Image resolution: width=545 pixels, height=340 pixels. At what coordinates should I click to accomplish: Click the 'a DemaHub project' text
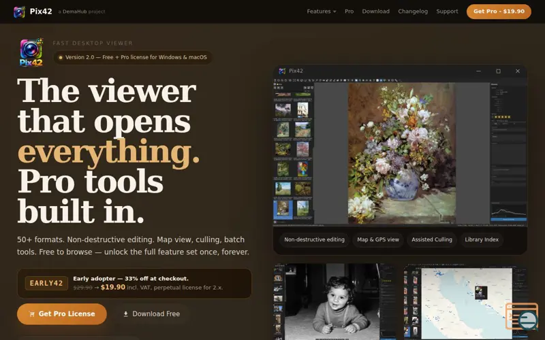[x=82, y=12]
